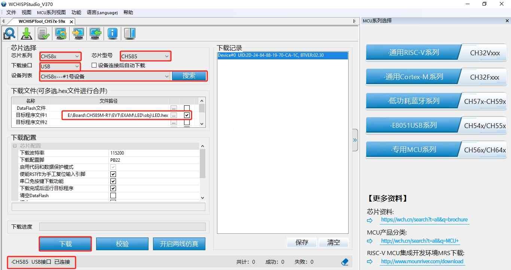This screenshot has height=270, width=511.
Task: Click tab scroll-left arrow
Action: 3,21
